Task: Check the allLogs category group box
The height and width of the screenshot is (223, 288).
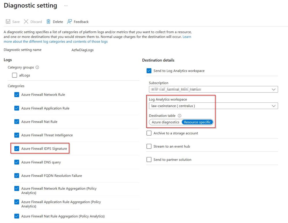Action: click(x=15, y=75)
